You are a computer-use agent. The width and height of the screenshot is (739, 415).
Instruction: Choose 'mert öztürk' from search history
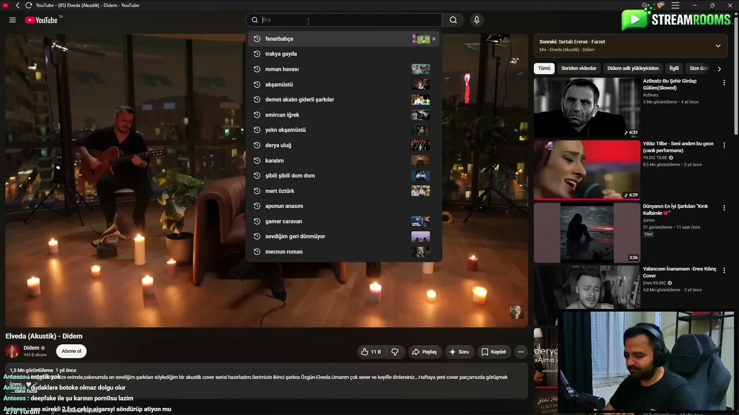pyautogui.click(x=344, y=191)
